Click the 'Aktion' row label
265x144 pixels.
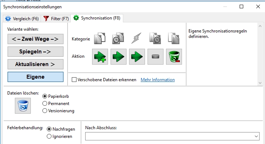pos(78,56)
